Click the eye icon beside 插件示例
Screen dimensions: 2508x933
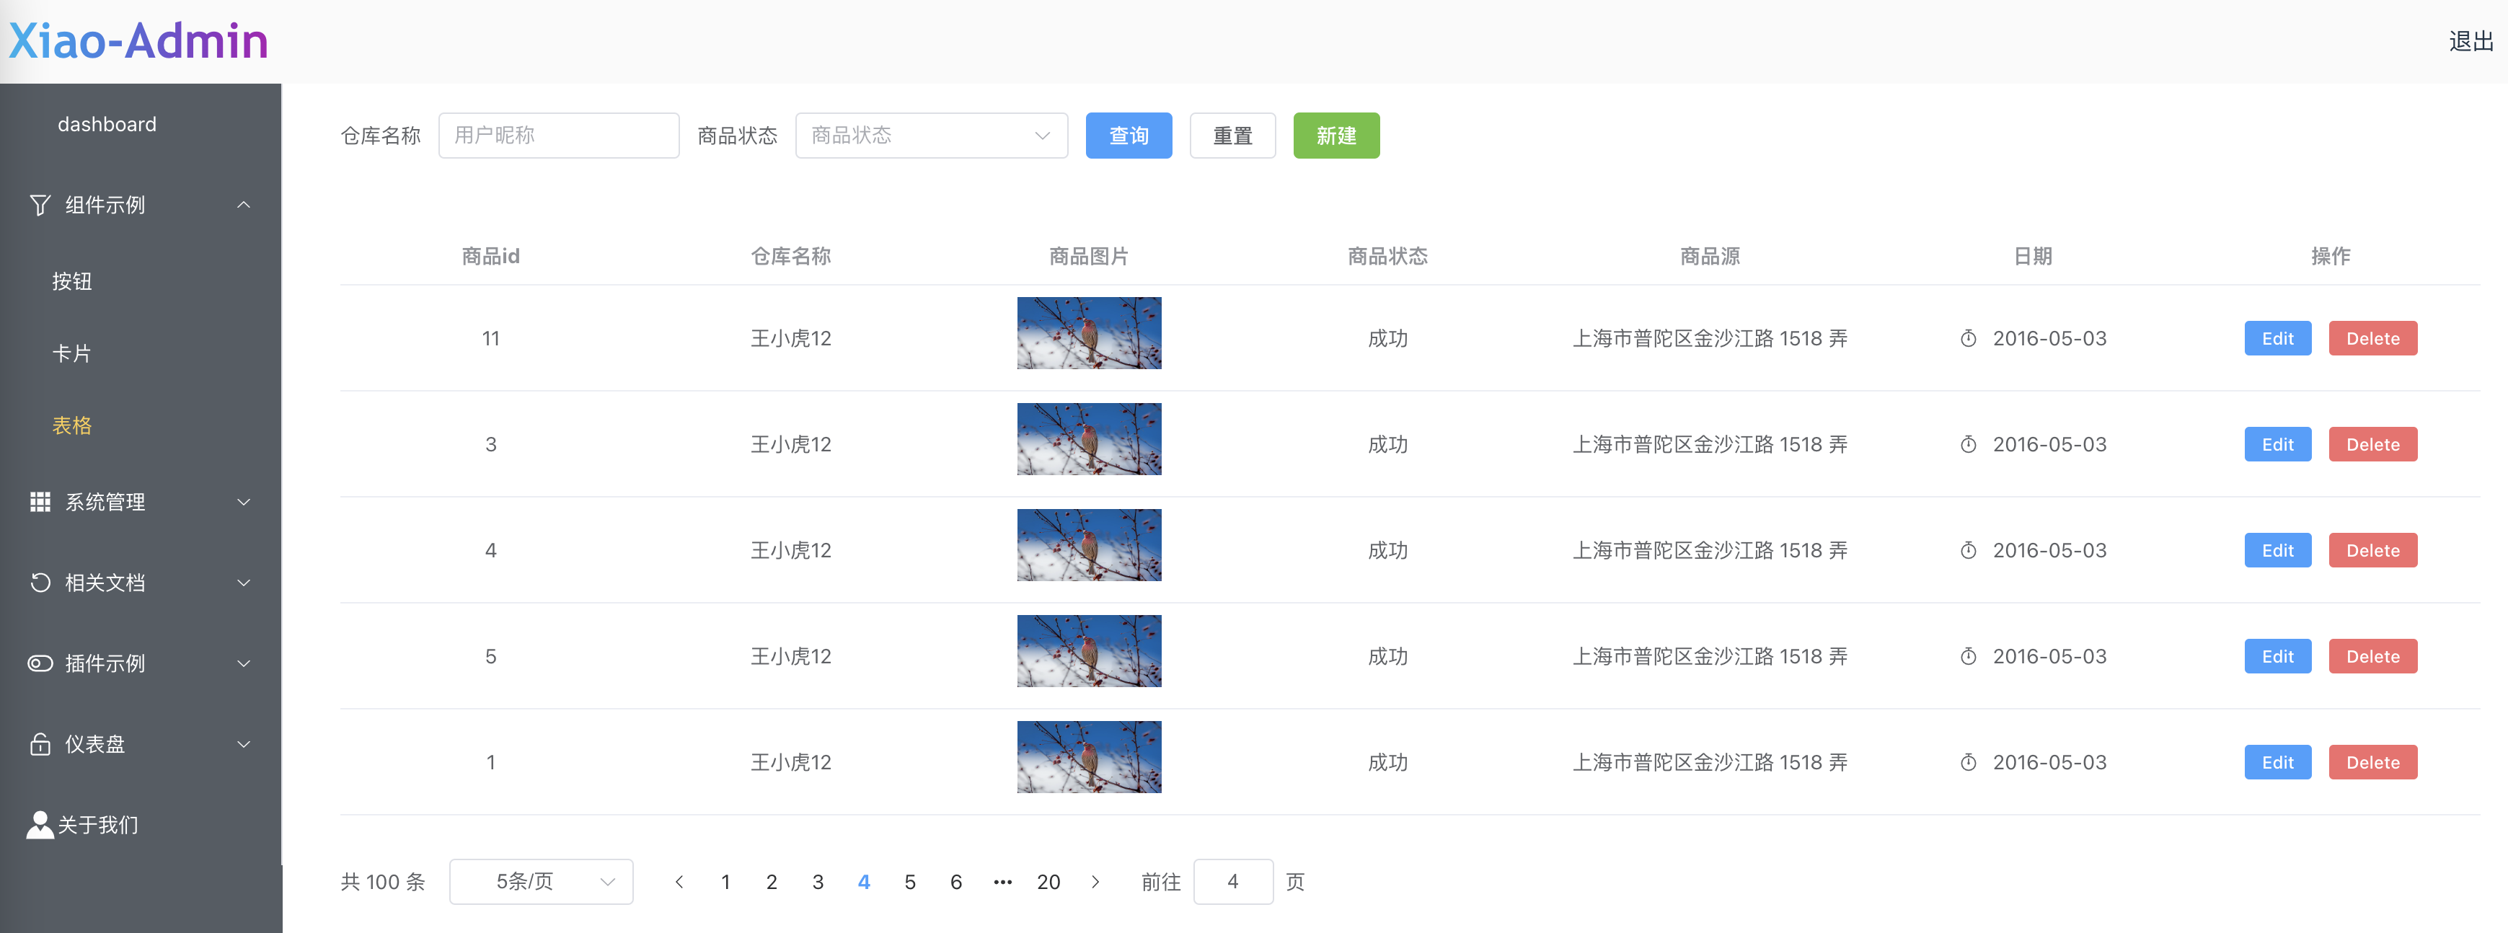[x=39, y=663]
